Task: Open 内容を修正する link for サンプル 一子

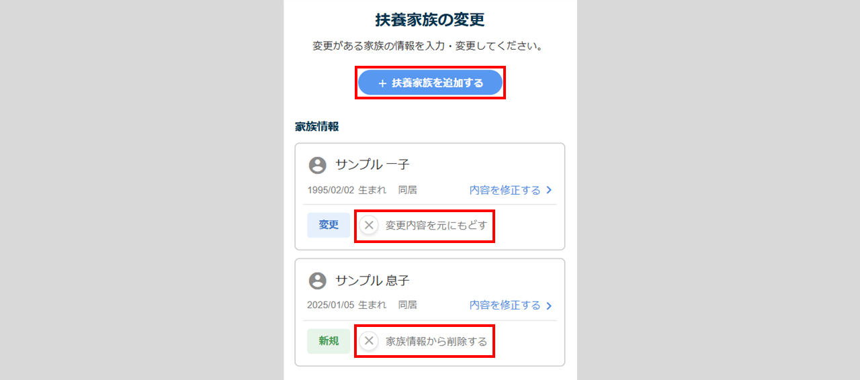Action: coord(505,190)
